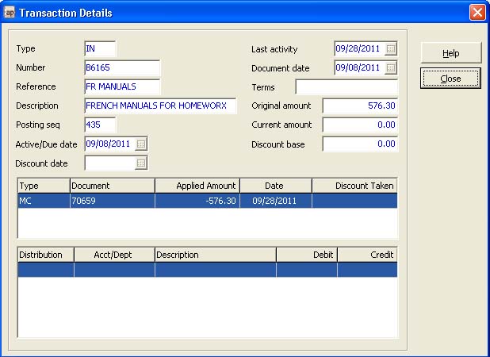Open the Last activity calendar picker
The height and width of the screenshot is (357, 490).
click(390, 49)
